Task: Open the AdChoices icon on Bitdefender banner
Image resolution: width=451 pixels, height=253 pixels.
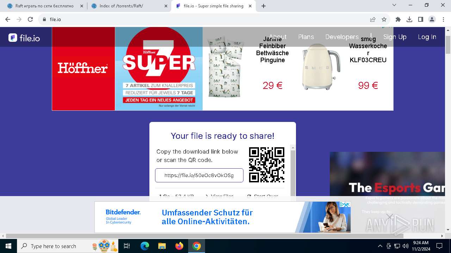Action: click(x=342, y=204)
